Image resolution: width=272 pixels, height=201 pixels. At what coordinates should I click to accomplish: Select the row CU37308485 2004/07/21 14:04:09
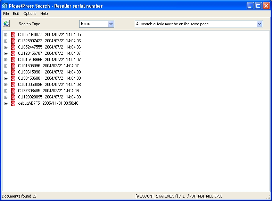pos(48,91)
